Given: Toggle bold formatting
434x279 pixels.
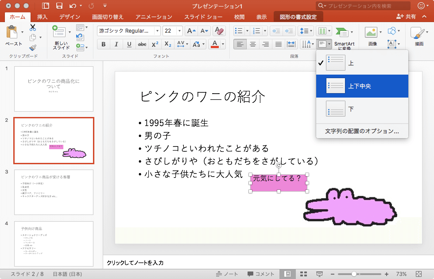Looking at the screenshot, I should (104, 44).
